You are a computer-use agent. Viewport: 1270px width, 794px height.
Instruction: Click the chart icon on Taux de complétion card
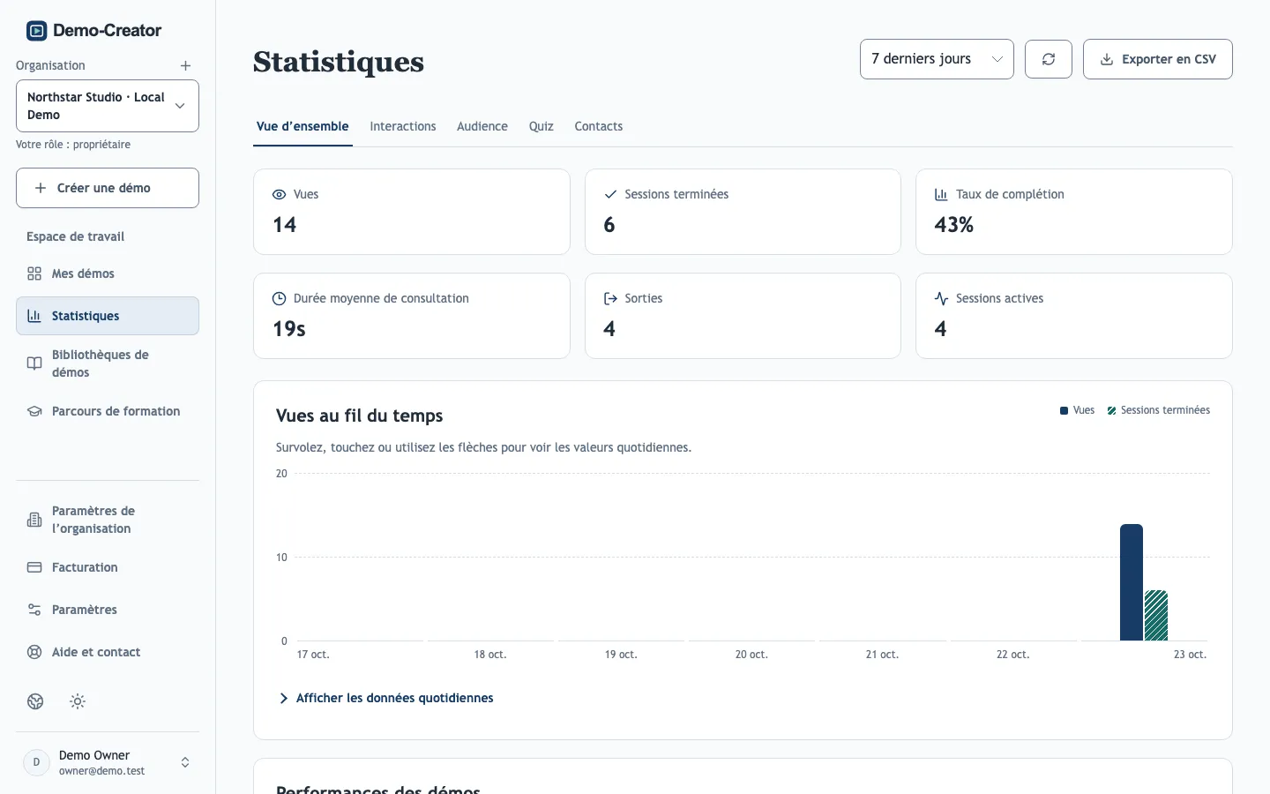(941, 194)
